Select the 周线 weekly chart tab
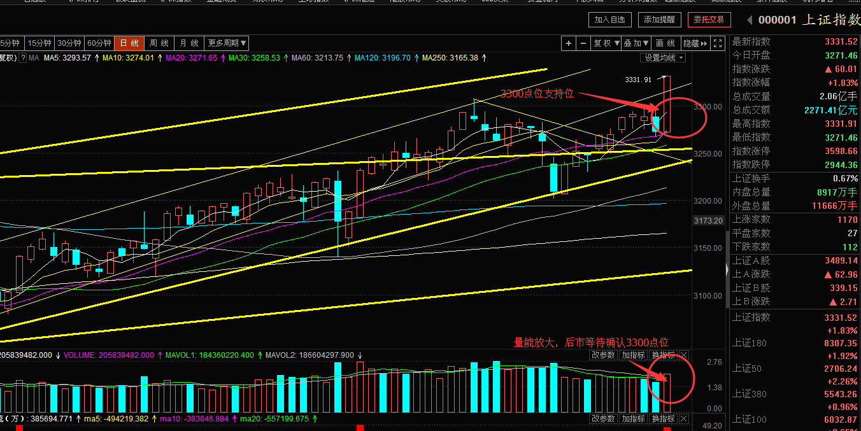 (159, 43)
